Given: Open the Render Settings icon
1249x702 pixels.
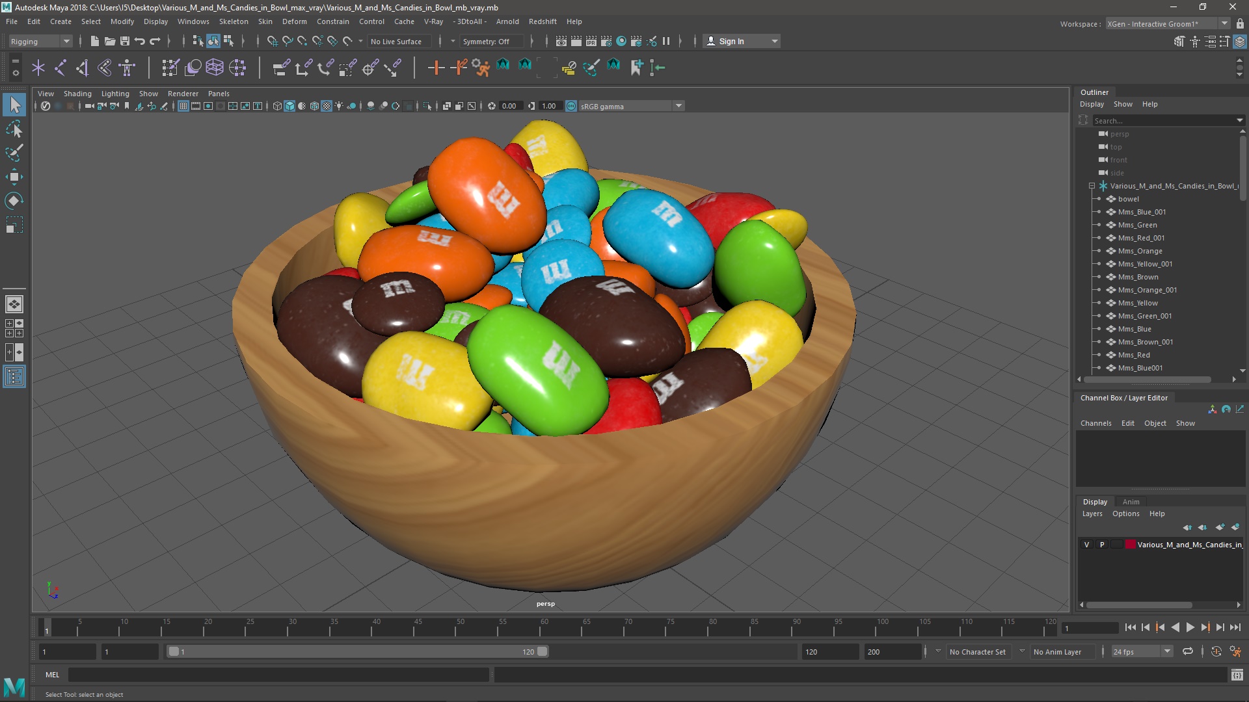Looking at the screenshot, I should coord(606,41).
